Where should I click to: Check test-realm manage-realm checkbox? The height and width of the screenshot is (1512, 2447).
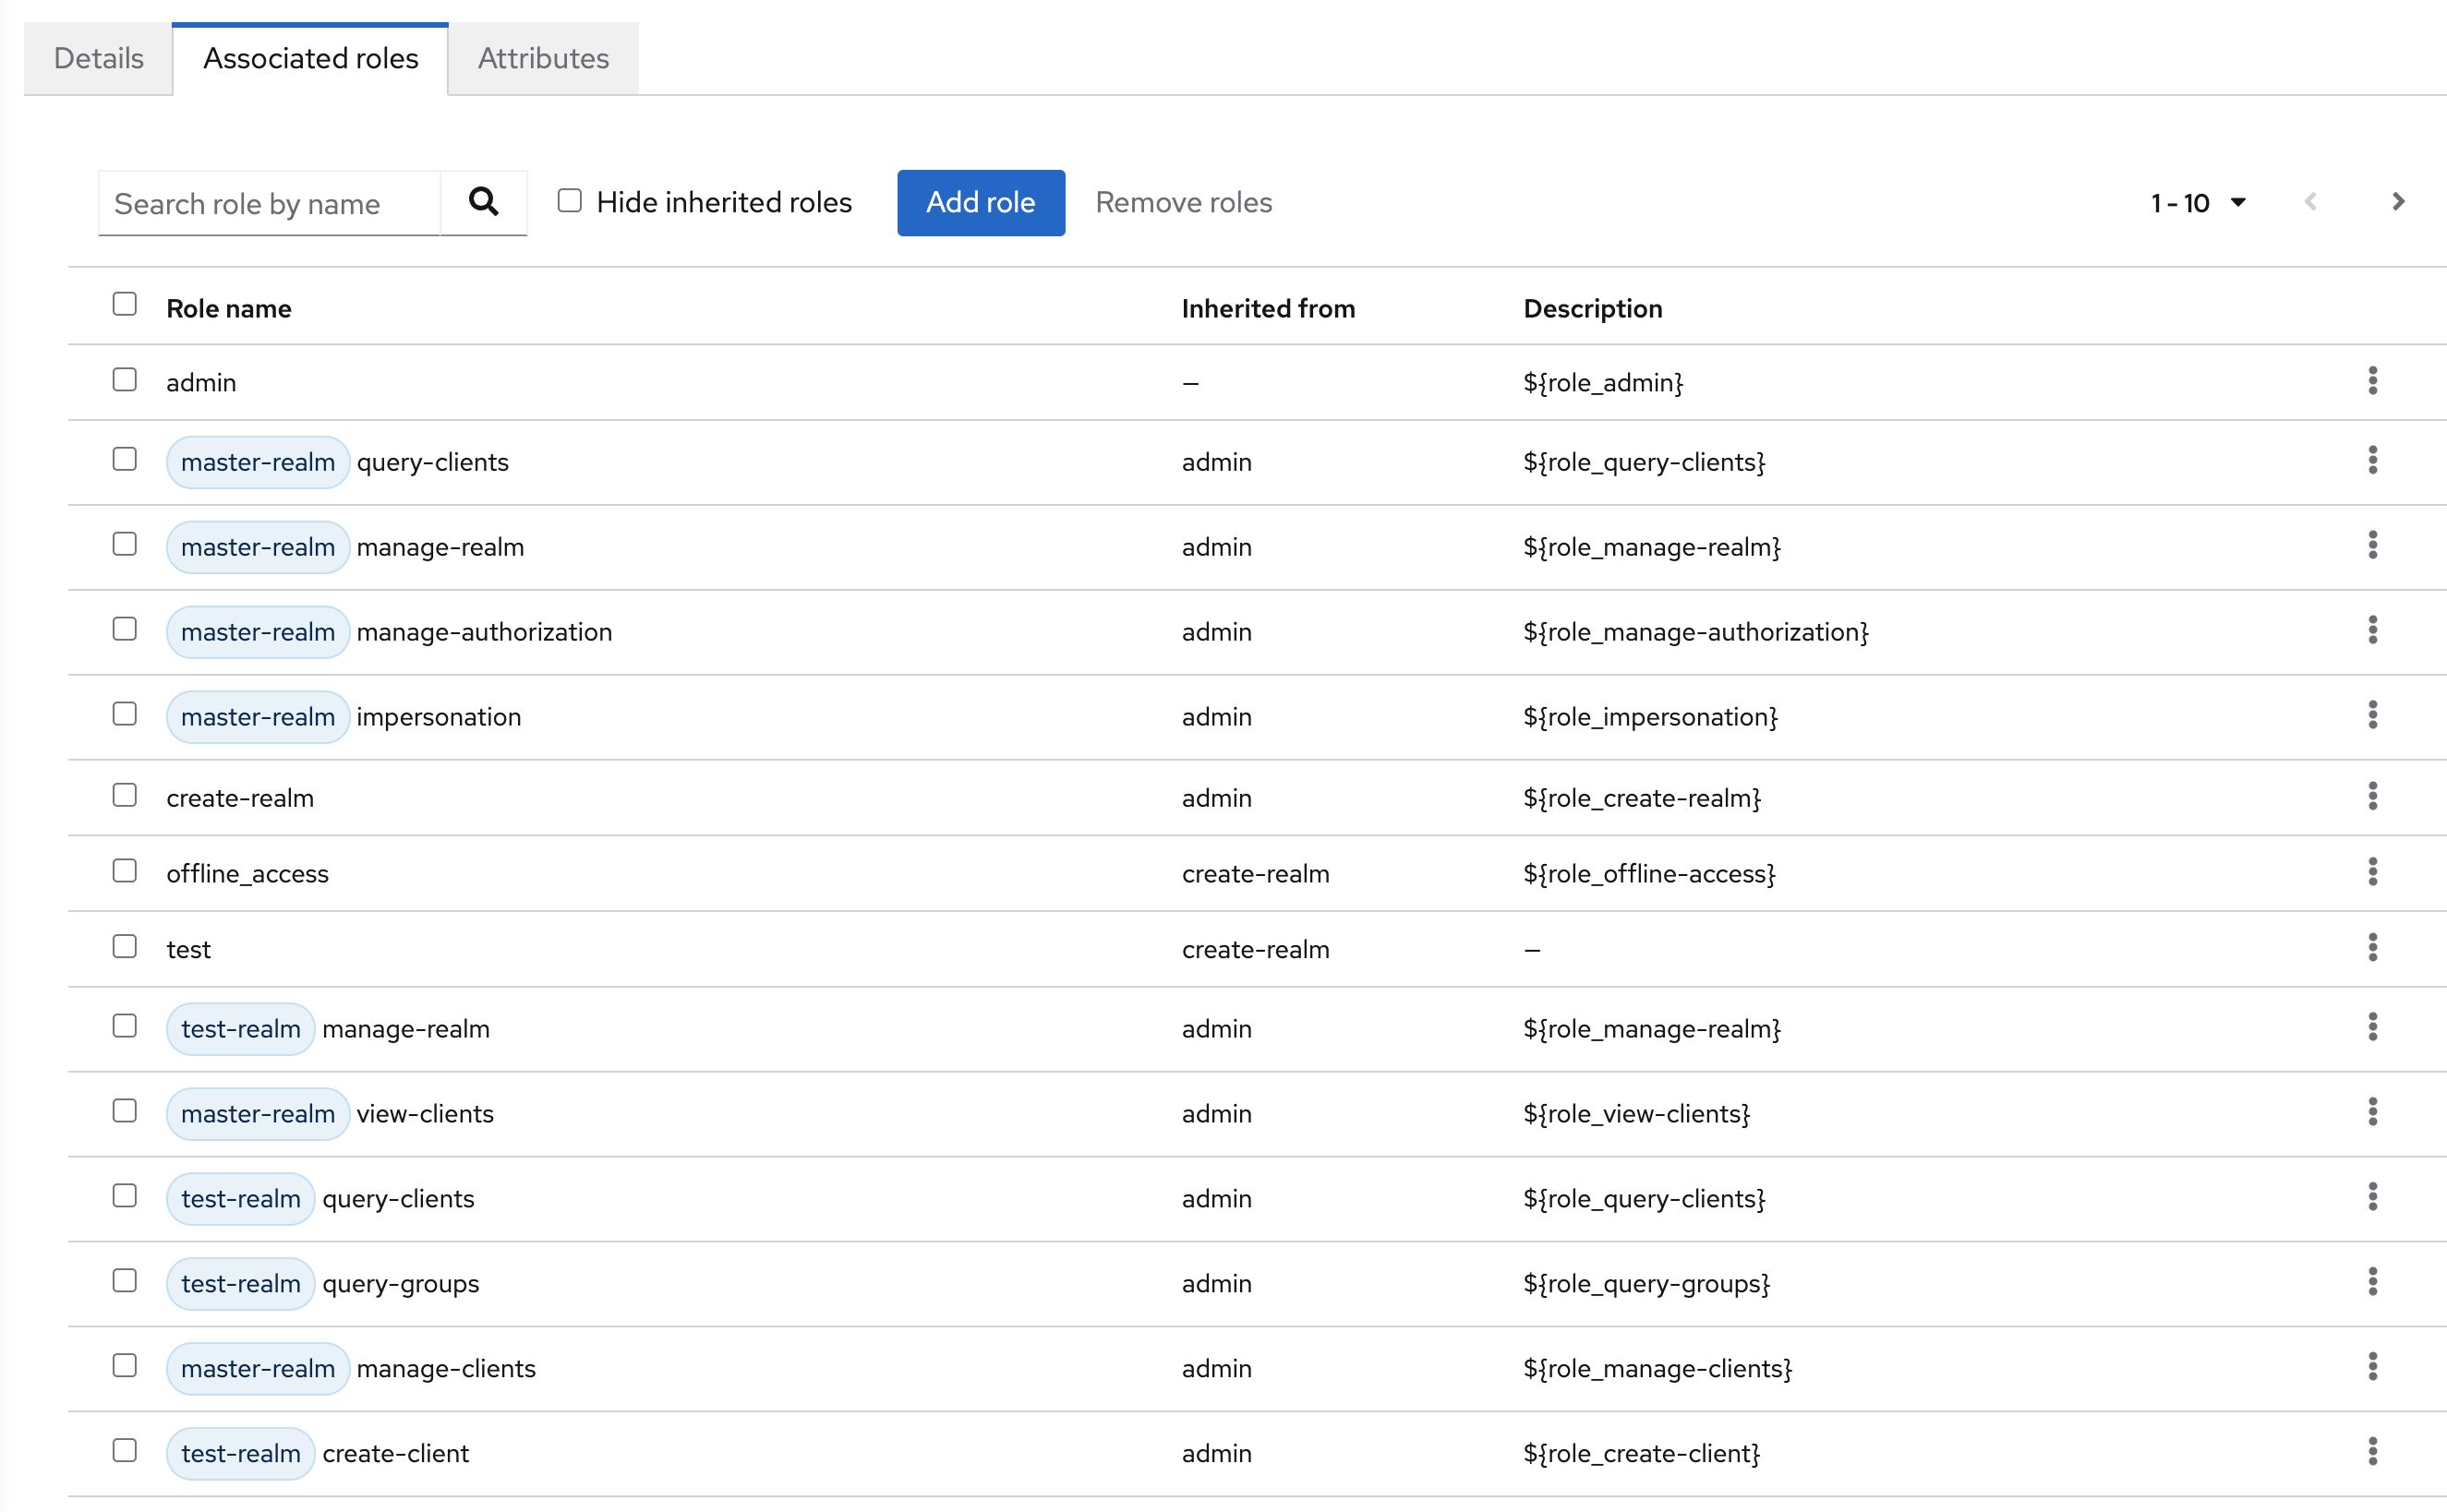pyautogui.click(x=124, y=1027)
